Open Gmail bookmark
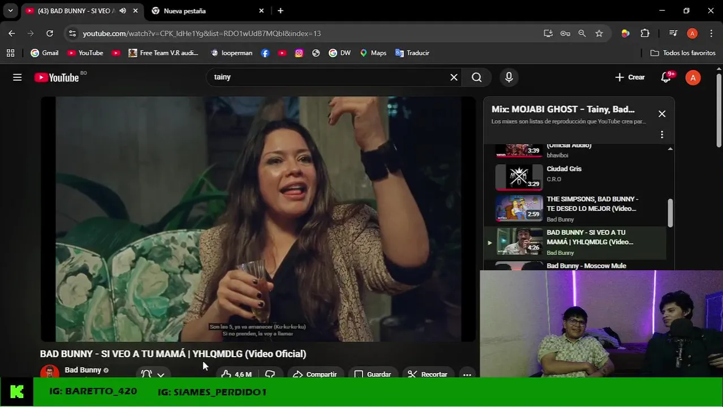Screen dimensions: 723x407 45,53
